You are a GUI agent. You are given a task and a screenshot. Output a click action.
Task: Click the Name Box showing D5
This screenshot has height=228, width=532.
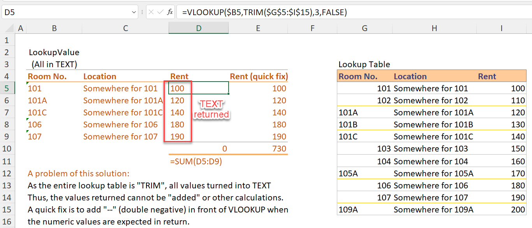click(39, 12)
